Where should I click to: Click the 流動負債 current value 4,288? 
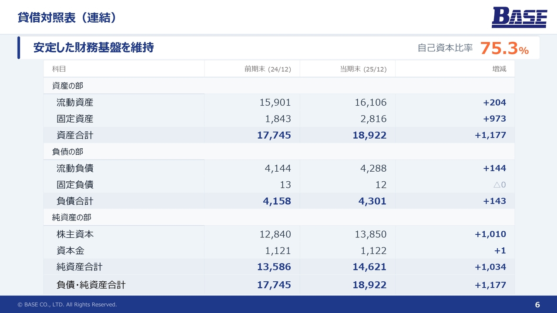[373, 168]
